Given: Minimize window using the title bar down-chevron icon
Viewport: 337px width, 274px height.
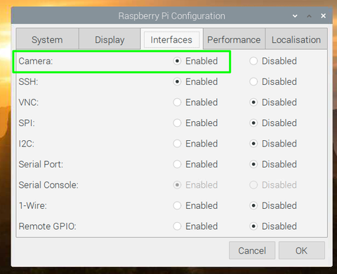Looking at the screenshot, I should pyautogui.click(x=295, y=16).
